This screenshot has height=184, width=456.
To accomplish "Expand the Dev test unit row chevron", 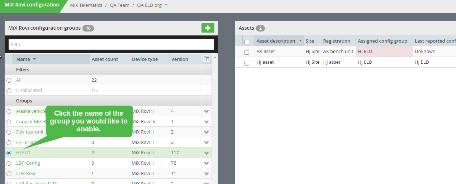I will point(206,132).
